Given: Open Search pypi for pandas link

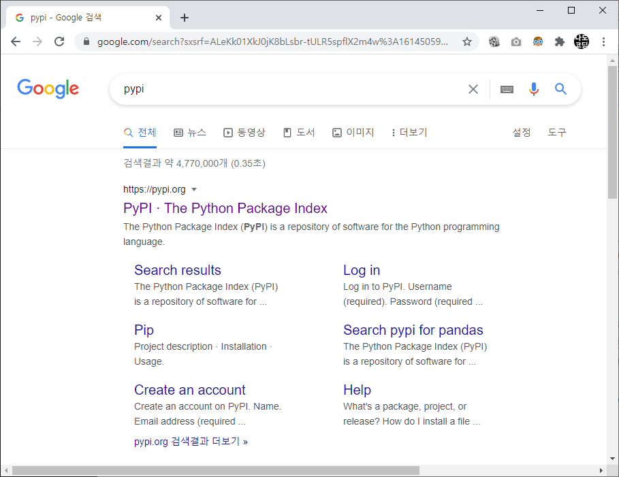Looking at the screenshot, I should click(x=413, y=330).
